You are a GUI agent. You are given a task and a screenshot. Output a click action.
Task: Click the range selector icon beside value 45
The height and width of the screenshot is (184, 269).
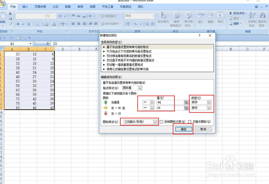click(x=186, y=102)
